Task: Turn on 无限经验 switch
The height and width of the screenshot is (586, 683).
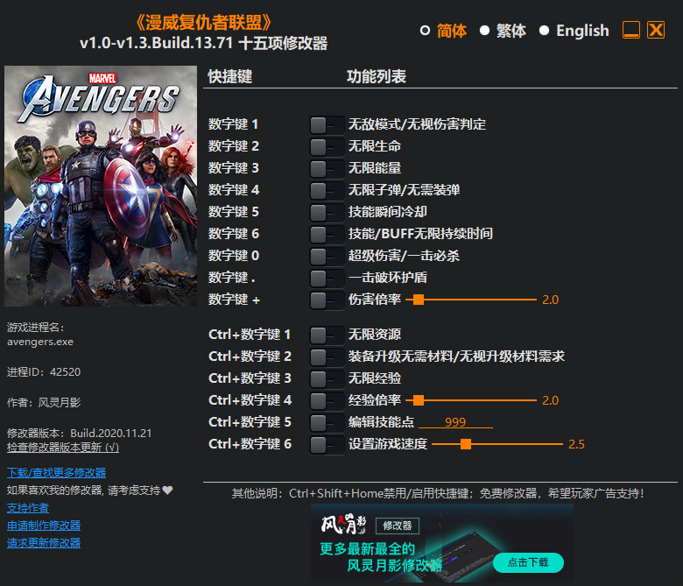Action: click(x=327, y=378)
